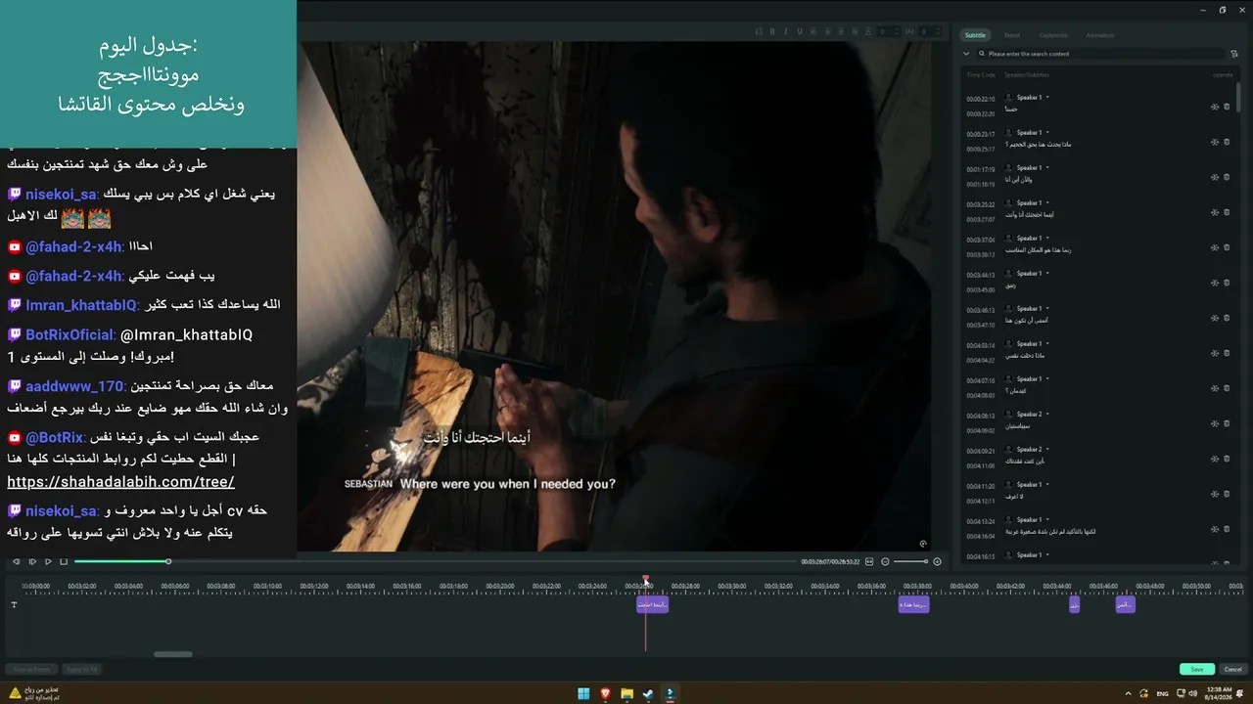This screenshot has width=1253, height=704.
Task: Toggle italic text formatting
Action: pos(786,31)
